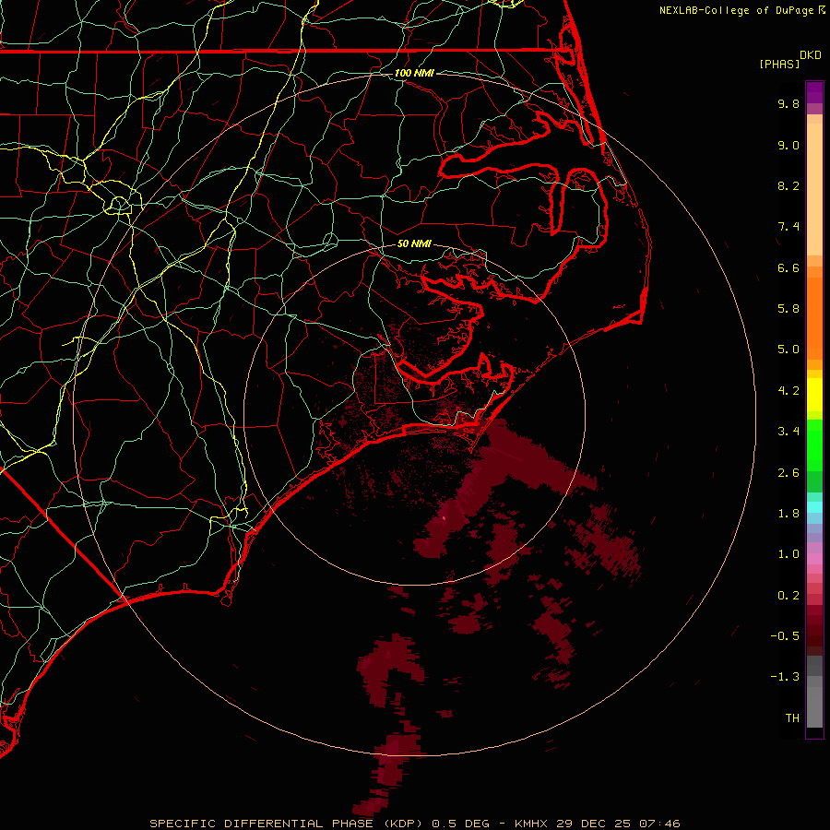
Task: Click the purple top segment of the color bar
Action: pos(814,92)
